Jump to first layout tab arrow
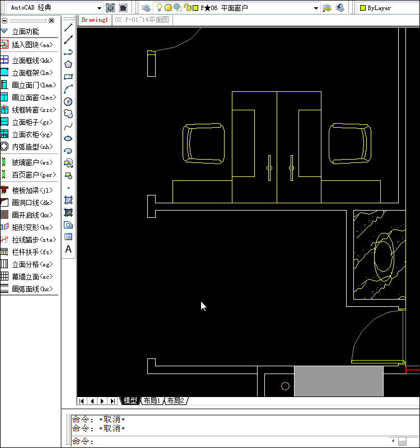This screenshot has width=420, height=448. pyautogui.click(x=82, y=401)
